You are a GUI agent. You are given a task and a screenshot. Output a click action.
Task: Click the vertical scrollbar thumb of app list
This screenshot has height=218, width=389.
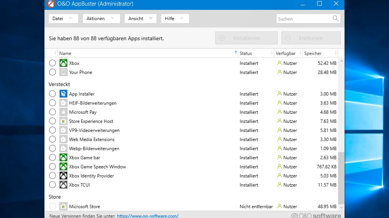[342, 178]
